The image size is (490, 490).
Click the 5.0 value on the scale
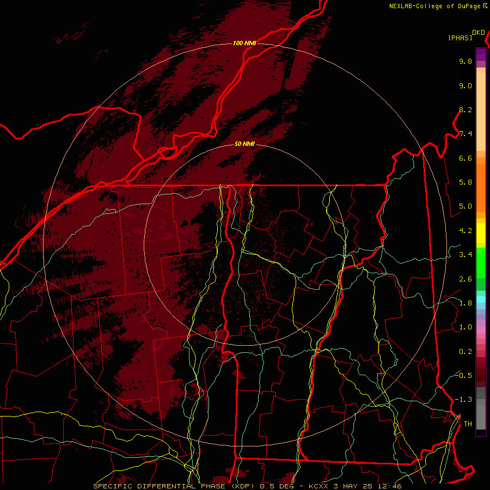click(465, 206)
